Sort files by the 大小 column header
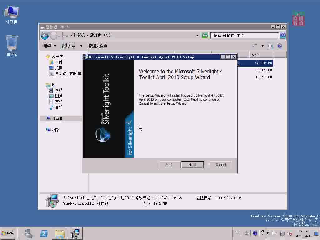 pos(261,54)
